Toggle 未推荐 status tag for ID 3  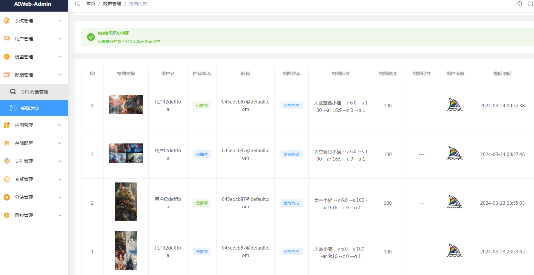click(202, 154)
